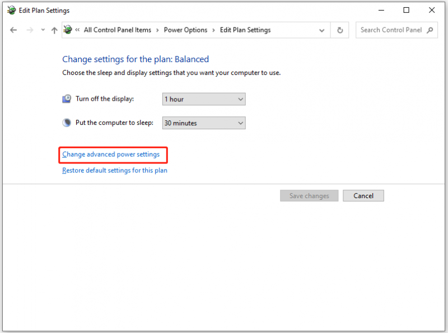Viewport: 448px width, 333px height.
Task: Click the forward navigation arrow
Action: click(x=30, y=30)
